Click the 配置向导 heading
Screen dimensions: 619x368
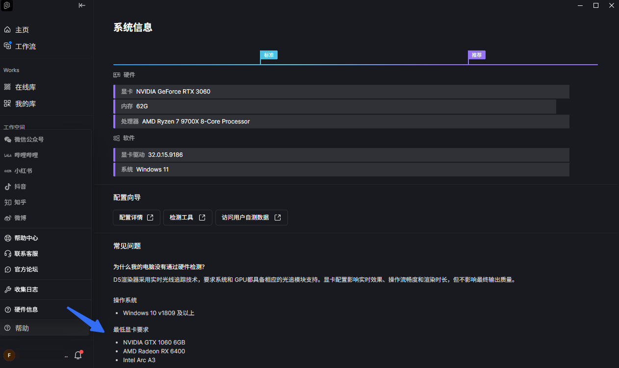[x=127, y=197]
